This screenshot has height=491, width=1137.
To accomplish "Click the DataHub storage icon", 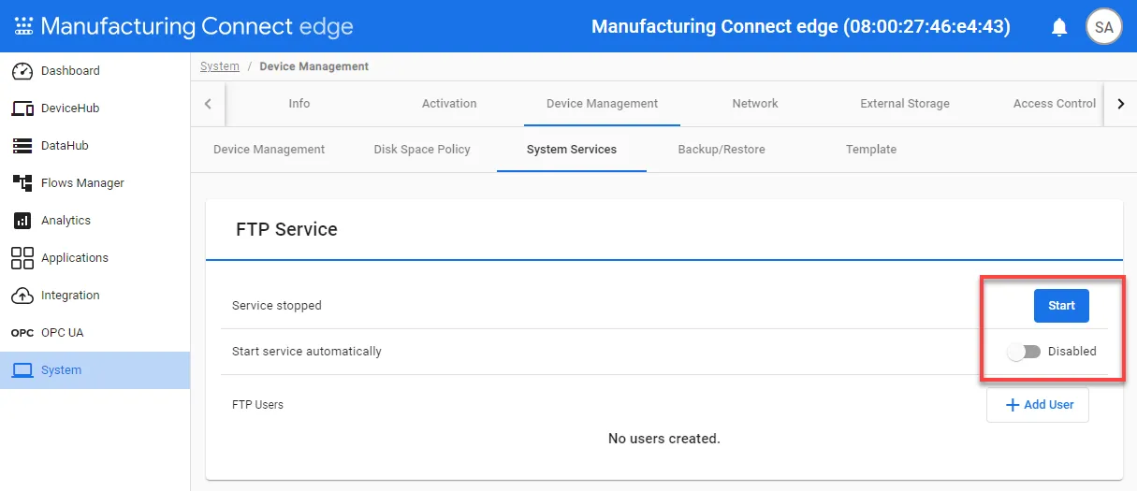I will [x=22, y=146].
